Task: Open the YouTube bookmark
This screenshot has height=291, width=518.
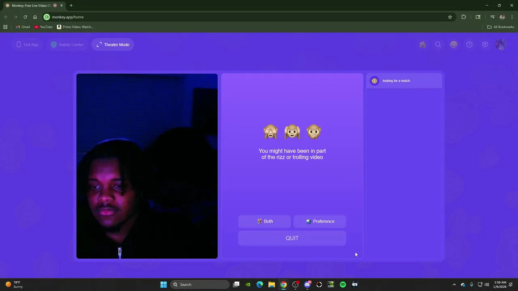Action: tap(43, 27)
